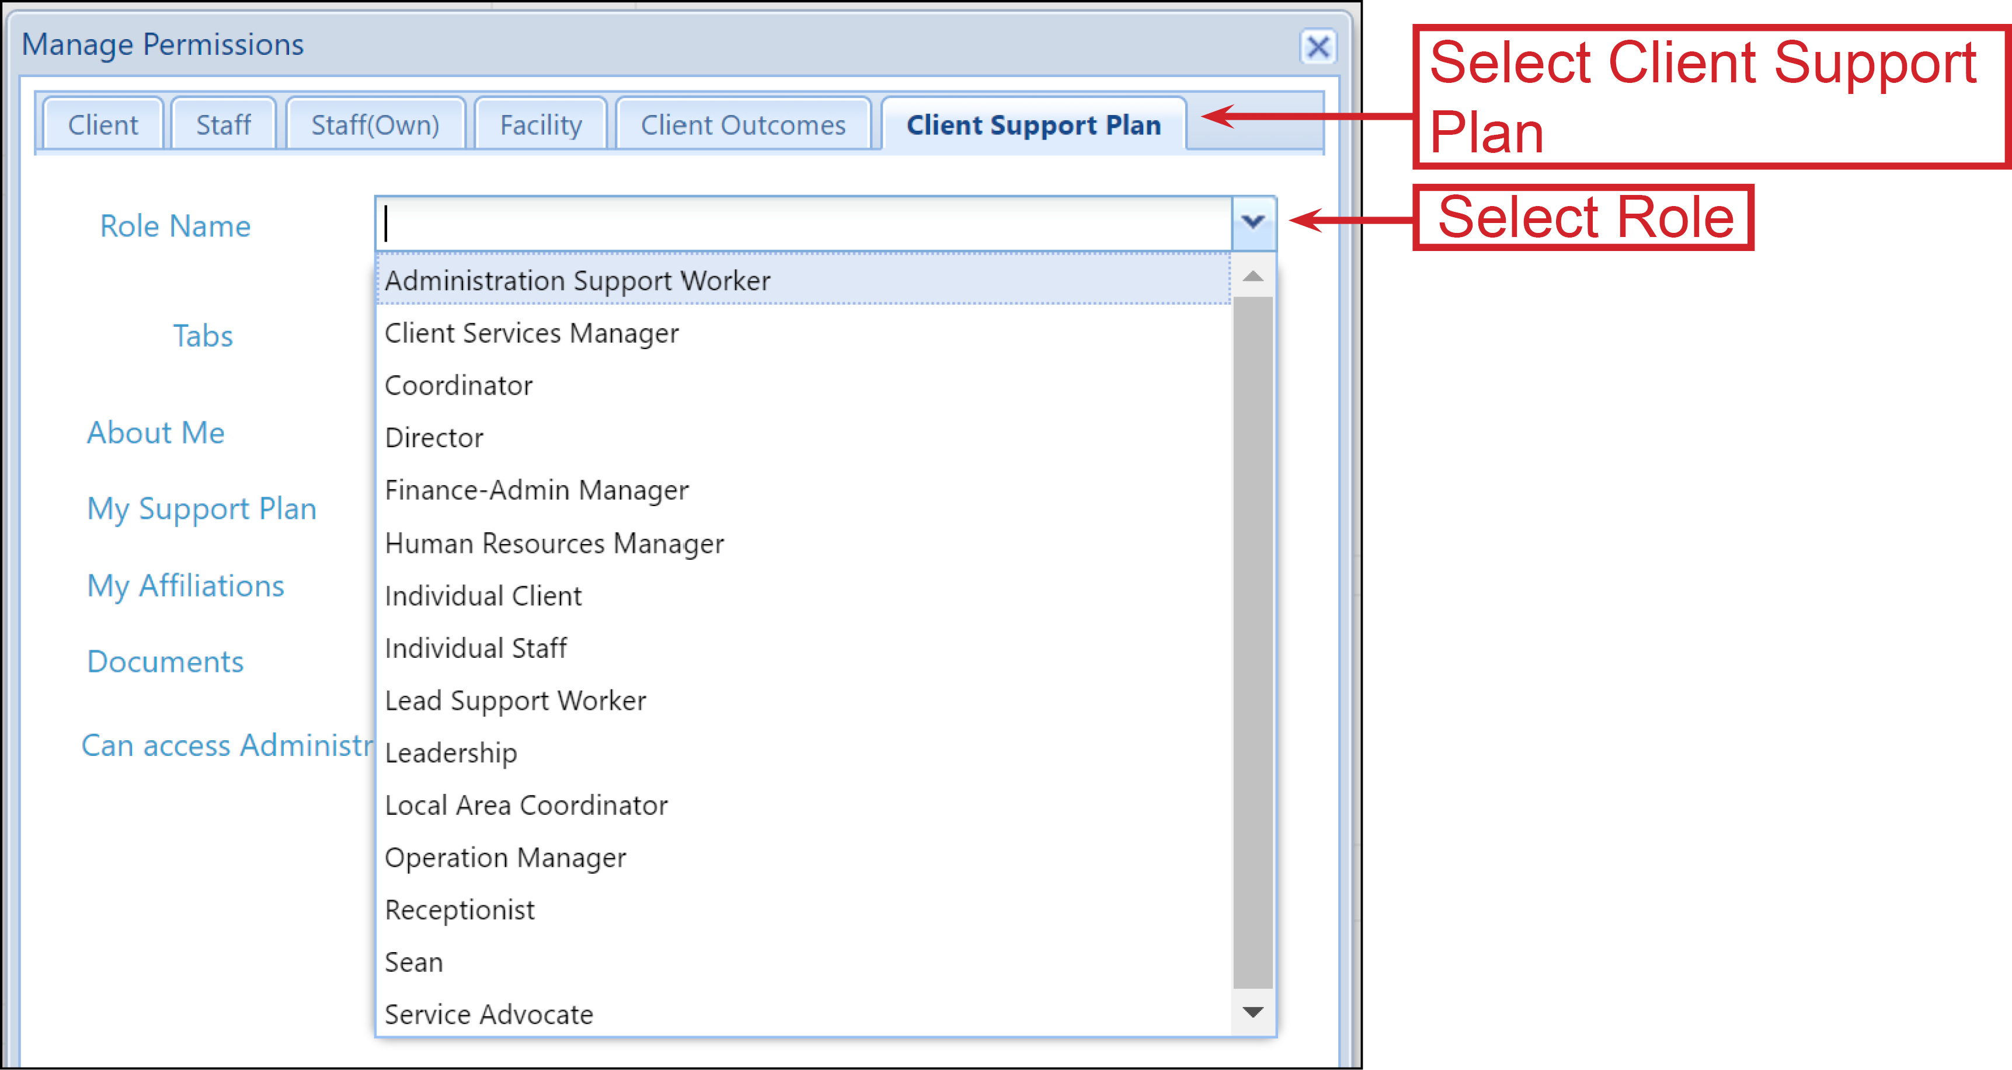Choose Service Advocate at the list bottom
Image resolution: width=2012 pixels, height=1070 pixels.
point(488,1014)
